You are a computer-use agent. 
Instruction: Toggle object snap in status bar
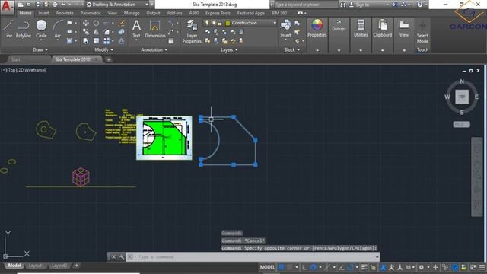point(350,267)
